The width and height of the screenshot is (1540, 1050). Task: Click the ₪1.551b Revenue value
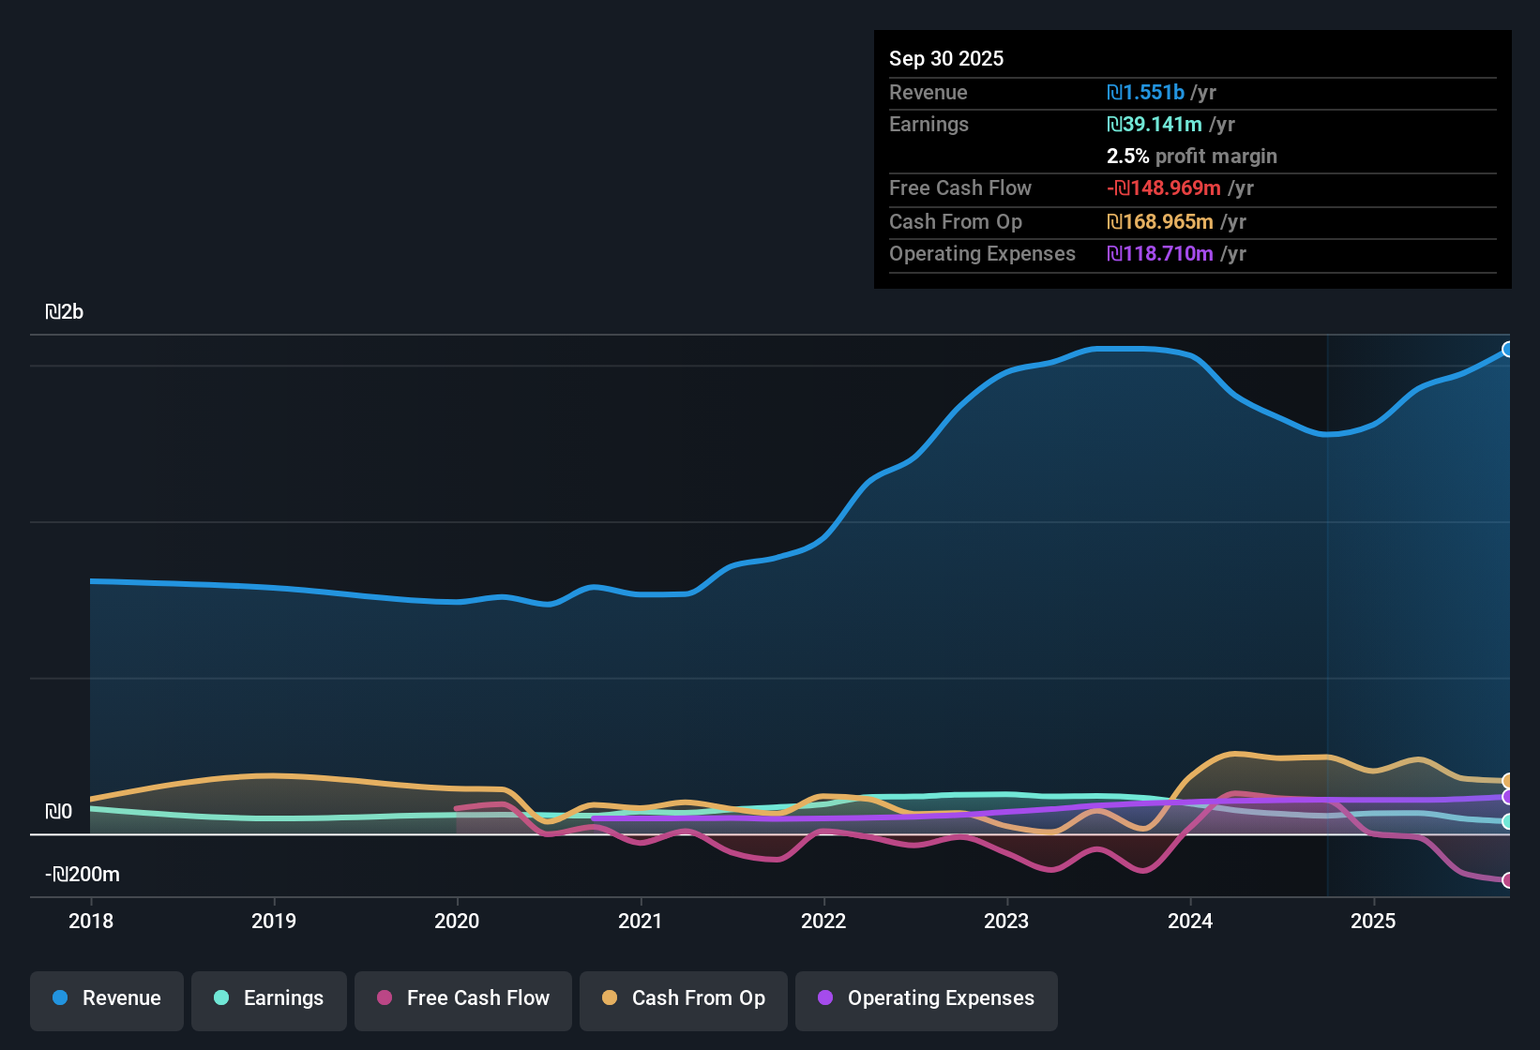click(x=1146, y=92)
